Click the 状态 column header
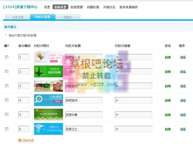Image resolution: width=193 pixels, height=144 pixels. [168, 46]
